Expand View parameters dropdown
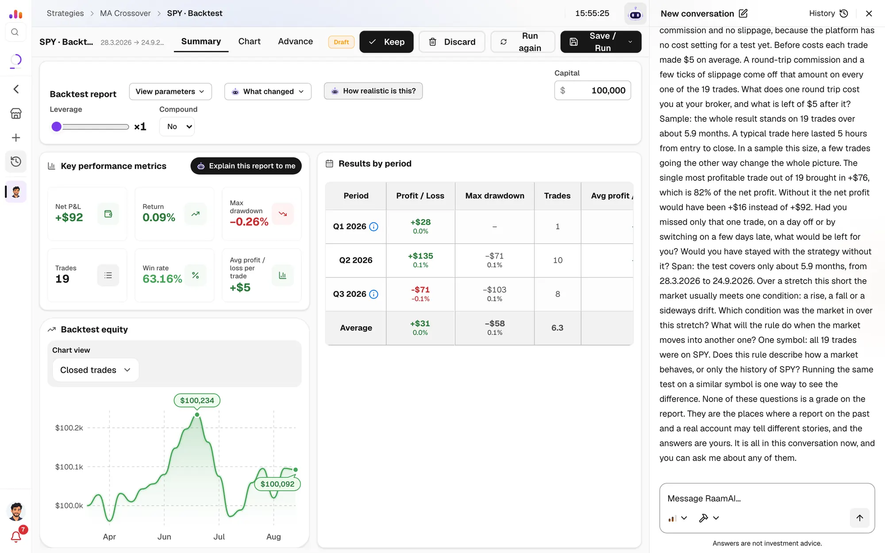The image size is (885, 553). pyautogui.click(x=170, y=92)
